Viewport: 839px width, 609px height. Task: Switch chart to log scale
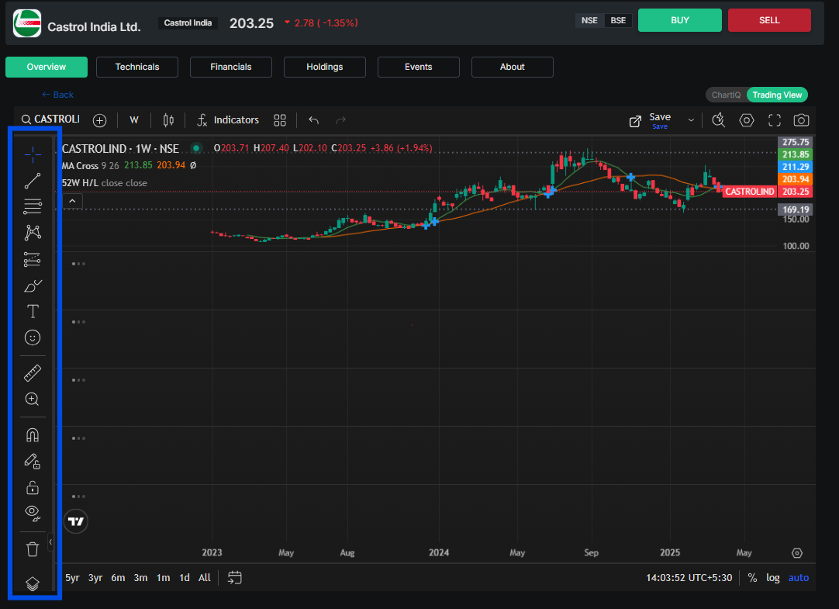click(773, 577)
